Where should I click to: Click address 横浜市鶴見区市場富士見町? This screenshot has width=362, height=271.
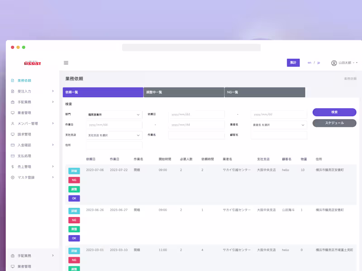[334, 250]
